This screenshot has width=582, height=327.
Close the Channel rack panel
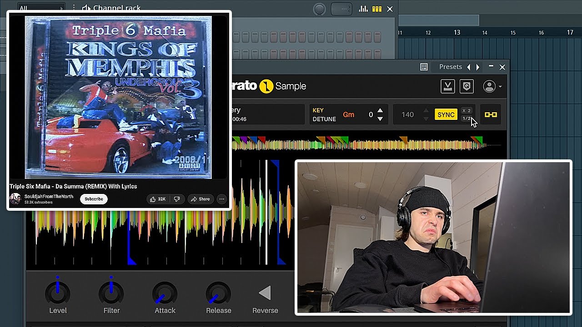coord(390,9)
